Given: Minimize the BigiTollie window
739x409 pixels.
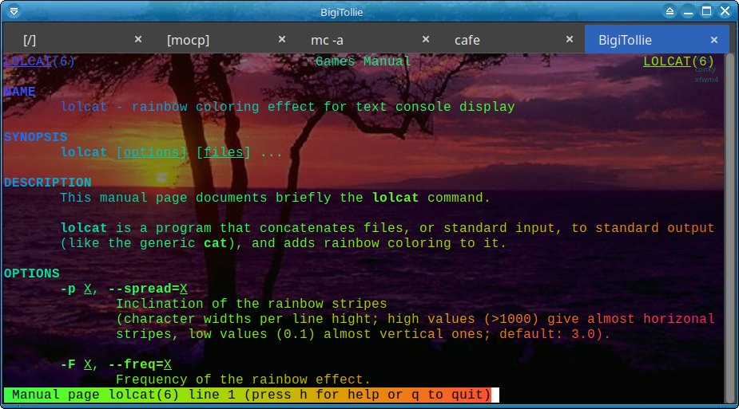Looking at the screenshot, I should click(x=688, y=11).
